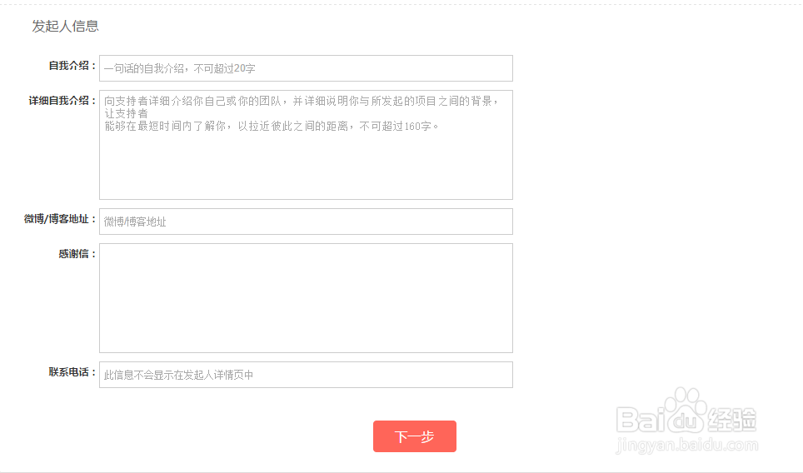This screenshot has width=803, height=473.
Task: Click the 详细自我介绍 field label
Action: 62,101
